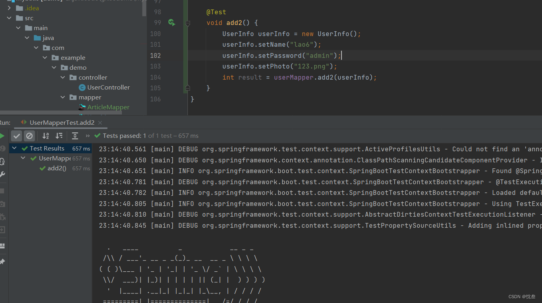The width and height of the screenshot is (542, 303).
Task: Click the .idea folder icon
Action: (19, 8)
